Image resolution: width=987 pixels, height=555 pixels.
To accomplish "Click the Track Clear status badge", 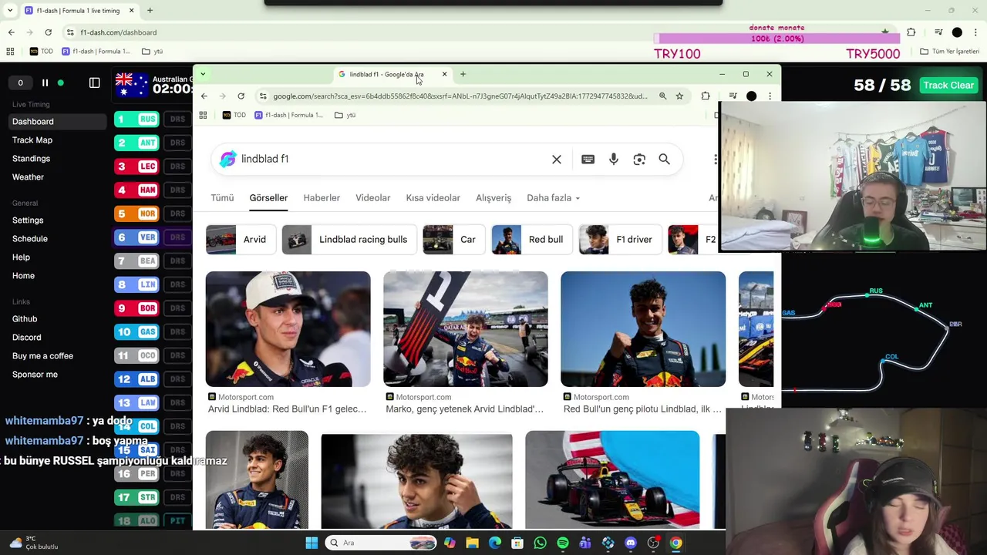I will [948, 85].
